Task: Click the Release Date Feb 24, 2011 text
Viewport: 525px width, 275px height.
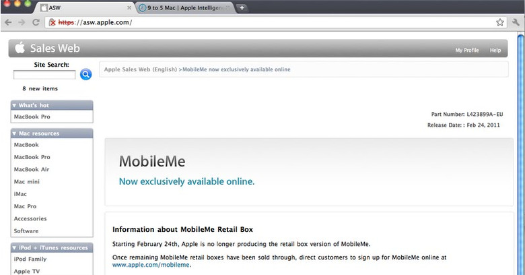Action: point(464,125)
